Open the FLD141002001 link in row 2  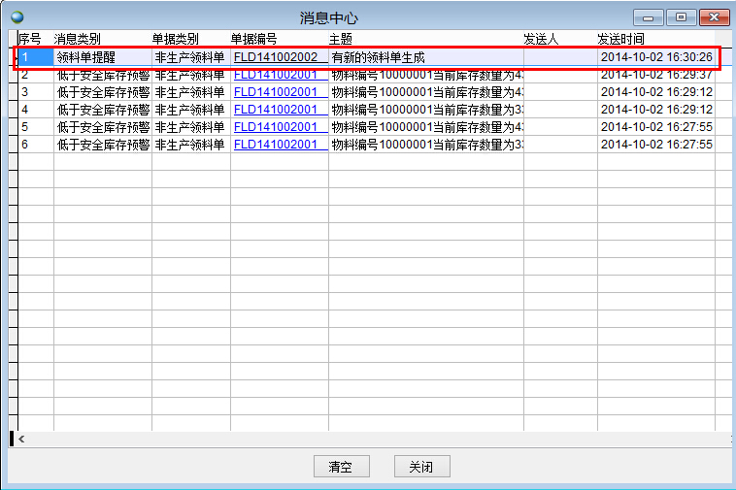point(276,75)
